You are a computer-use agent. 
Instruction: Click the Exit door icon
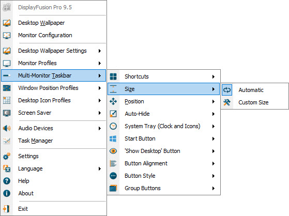click(6, 209)
